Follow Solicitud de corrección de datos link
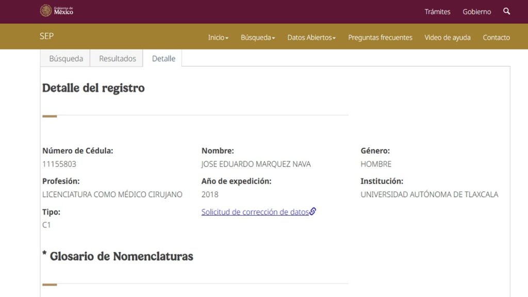528x297 pixels. click(x=255, y=212)
